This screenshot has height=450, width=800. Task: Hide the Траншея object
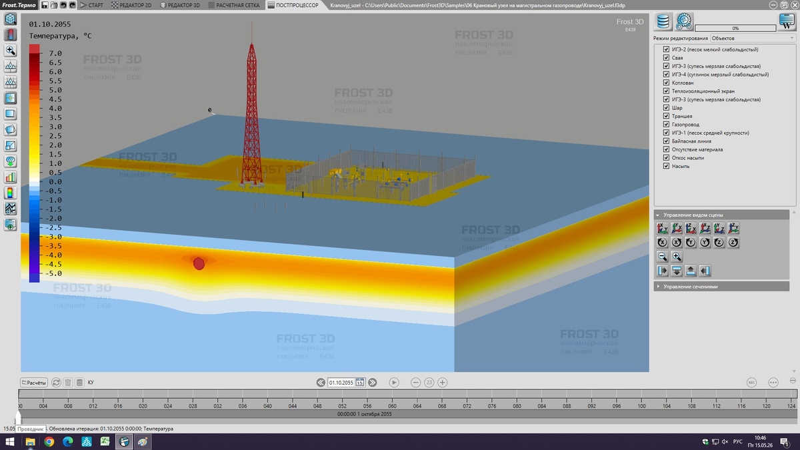(666, 116)
